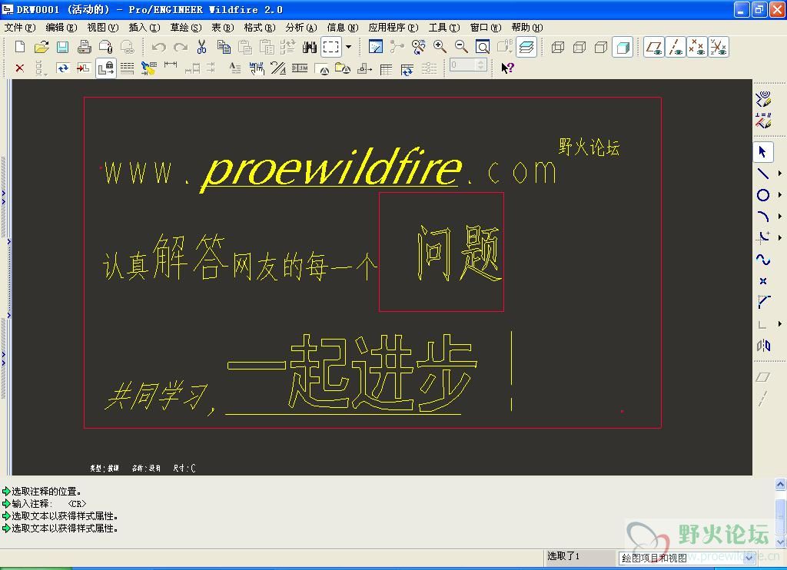Expand the circle tool flyout arrow
This screenshot has height=570, width=787.
click(x=780, y=195)
